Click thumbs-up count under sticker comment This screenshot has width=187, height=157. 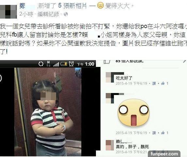point(164,133)
